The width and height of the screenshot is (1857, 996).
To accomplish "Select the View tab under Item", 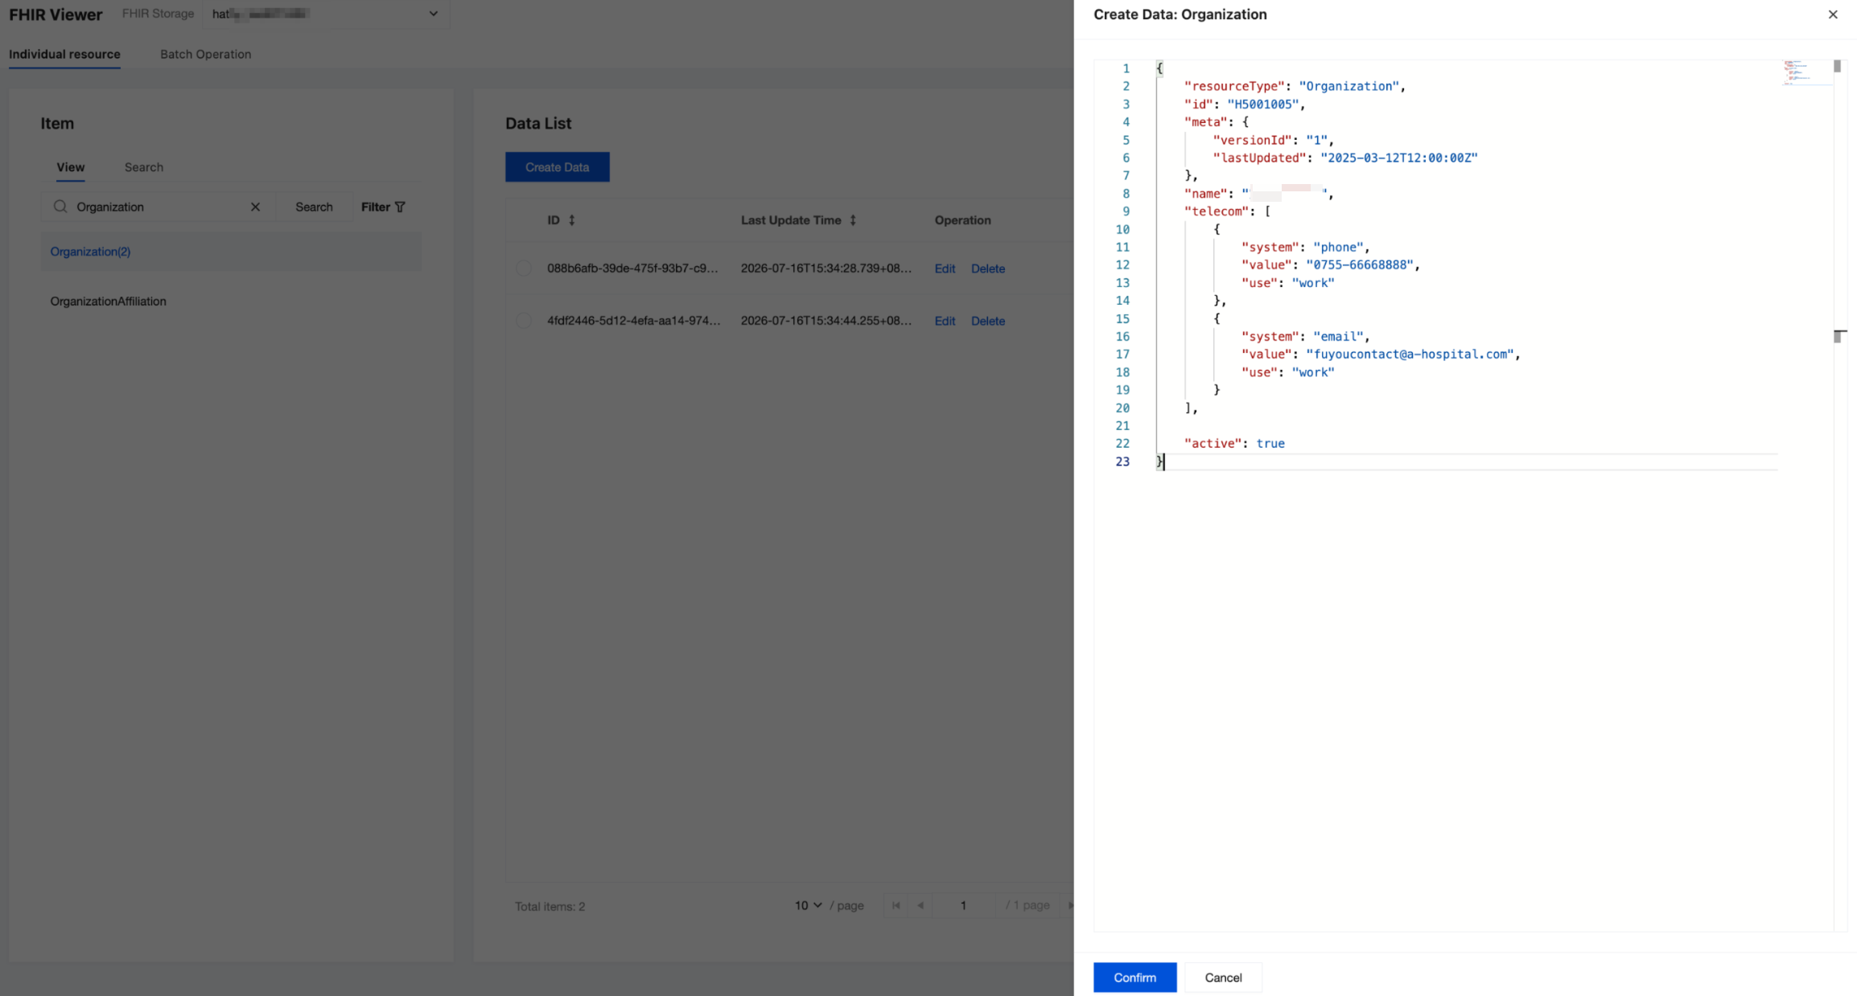I will coord(70,167).
